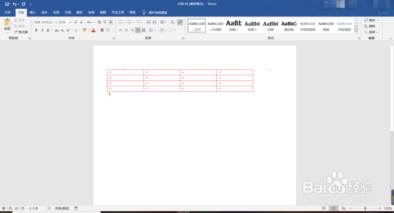Toggle Show/Hide paragraph marks

coord(180,22)
